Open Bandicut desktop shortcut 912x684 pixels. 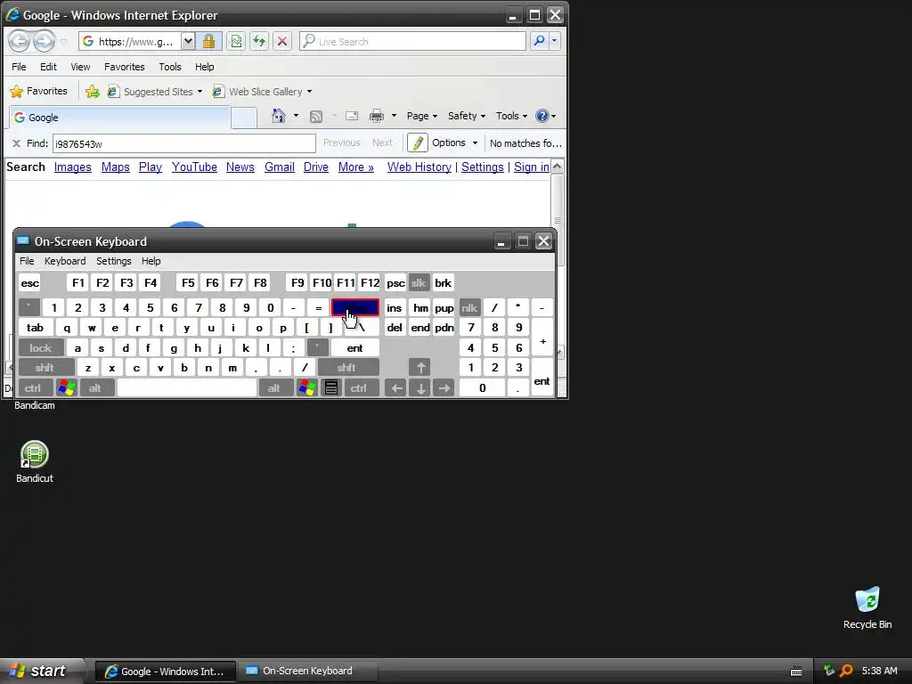pos(35,462)
